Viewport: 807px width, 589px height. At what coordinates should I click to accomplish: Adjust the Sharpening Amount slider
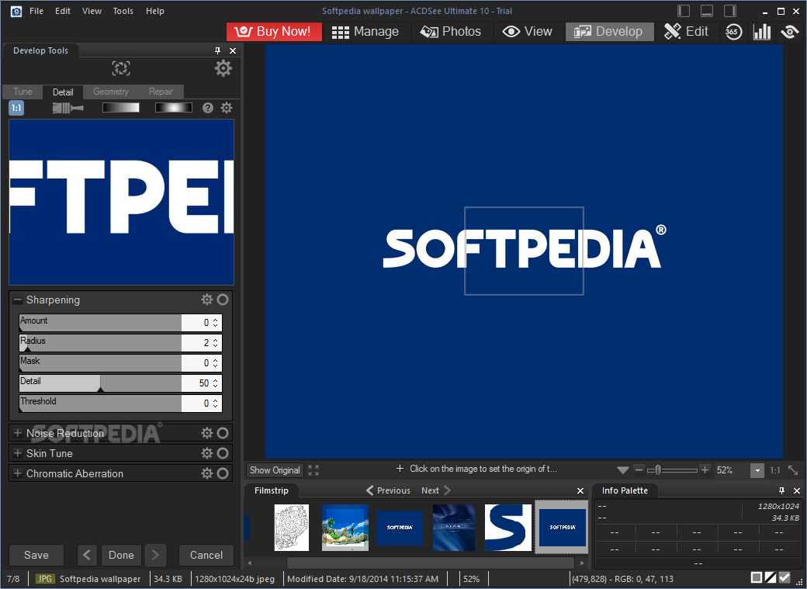pyautogui.click(x=100, y=322)
